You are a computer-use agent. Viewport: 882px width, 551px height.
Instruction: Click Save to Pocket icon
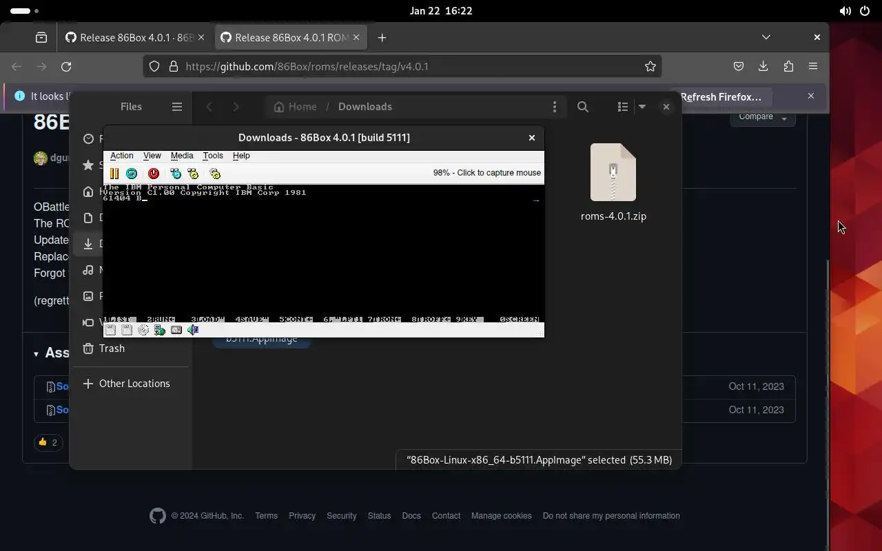738,67
